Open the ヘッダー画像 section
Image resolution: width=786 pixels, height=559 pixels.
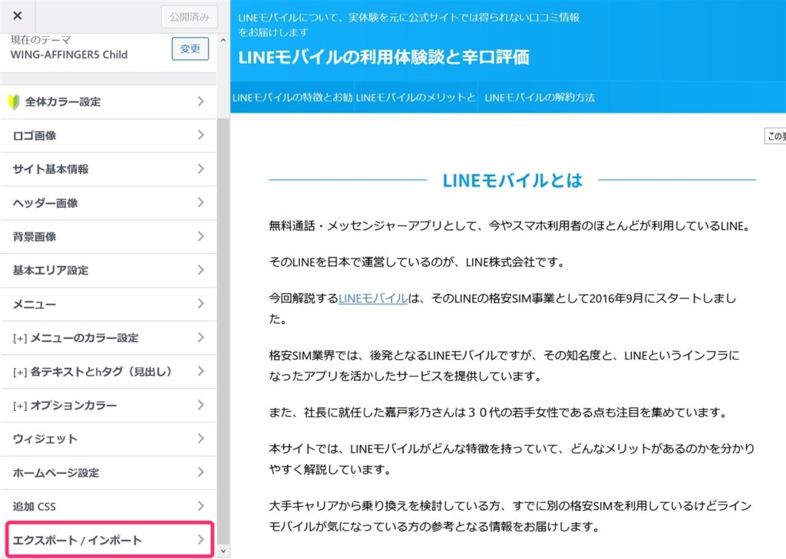pyautogui.click(x=108, y=203)
